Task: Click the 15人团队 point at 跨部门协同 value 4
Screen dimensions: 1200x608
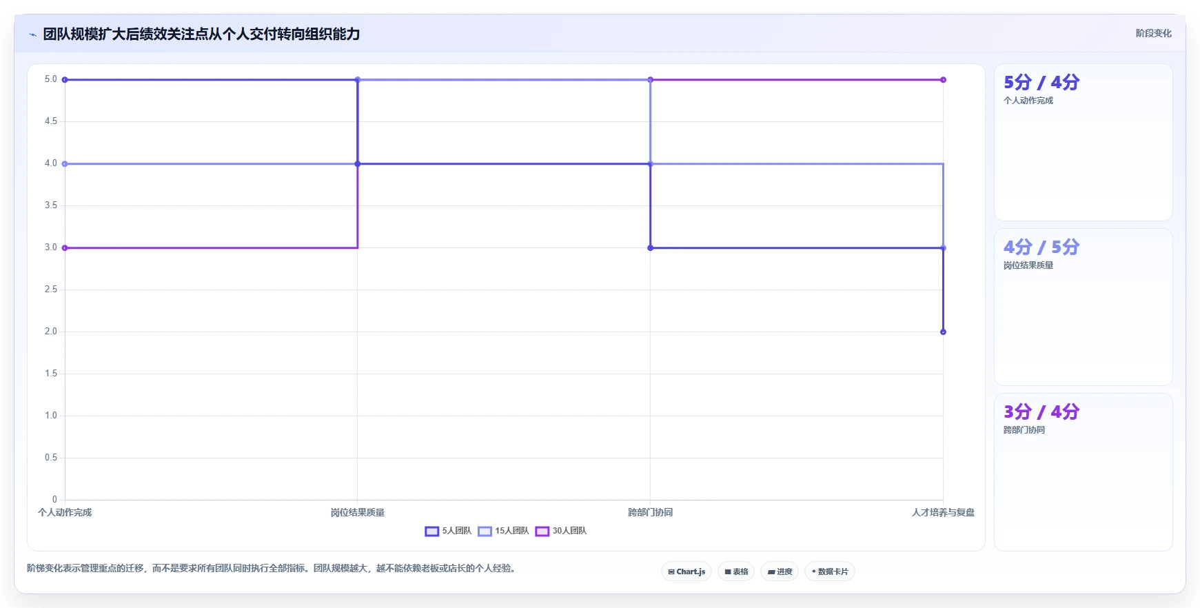Action: pos(650,164)
